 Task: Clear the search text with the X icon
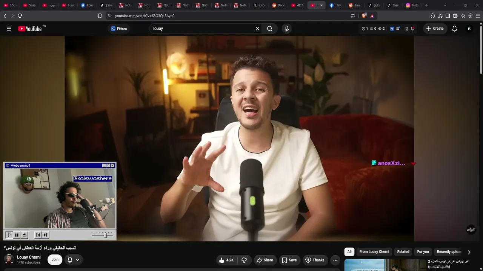click(x=258, y=29)
